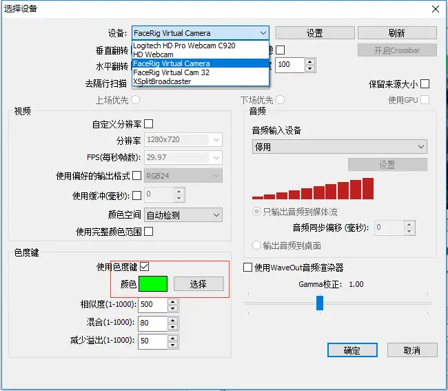Toggle 使用偏好的输出格式 checkbox

(137, 175)
